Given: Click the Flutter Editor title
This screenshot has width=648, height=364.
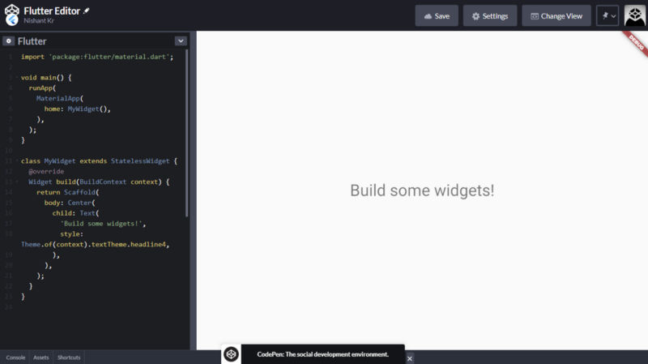Looking at the screenshot, I should 52,11.
